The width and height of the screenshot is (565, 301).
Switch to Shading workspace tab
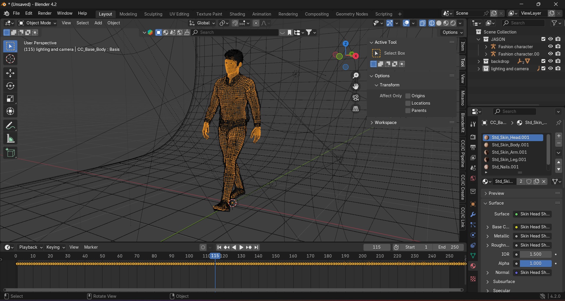[x=237, y=14]
